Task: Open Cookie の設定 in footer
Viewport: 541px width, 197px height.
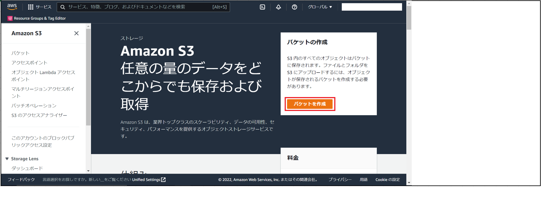Action: click(x=388, y=180)
